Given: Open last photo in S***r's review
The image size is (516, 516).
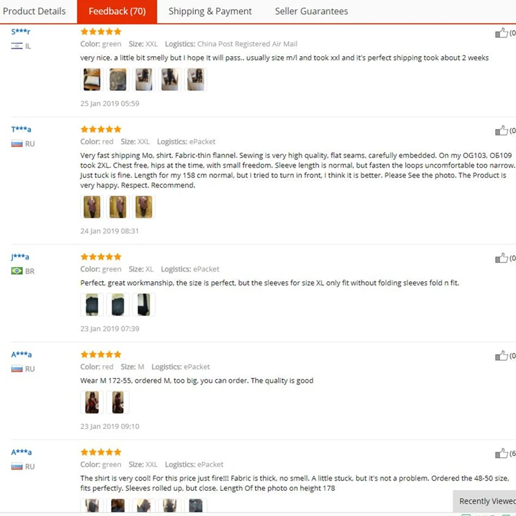Looking at the screenshot, I should (x=195, y=79).
